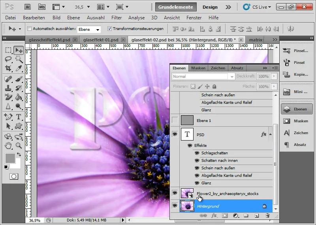Select the 3D Rotate tool
The width and height of the screenshot is (316, 225).
(x=8, y=136)
